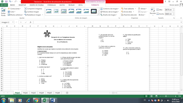Open Efectos de la imagen menu
The height and width of the screenshot is (103, 183).
(x=110, y=12)
